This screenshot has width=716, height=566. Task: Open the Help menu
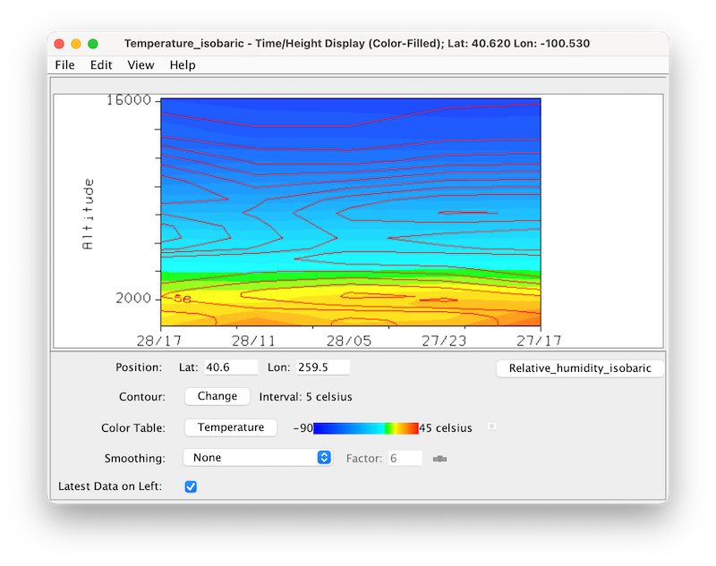[182, 64]
